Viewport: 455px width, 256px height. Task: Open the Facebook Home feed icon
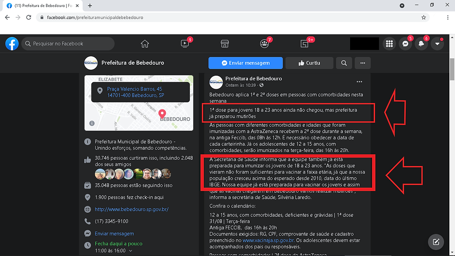tap(145, 44)
